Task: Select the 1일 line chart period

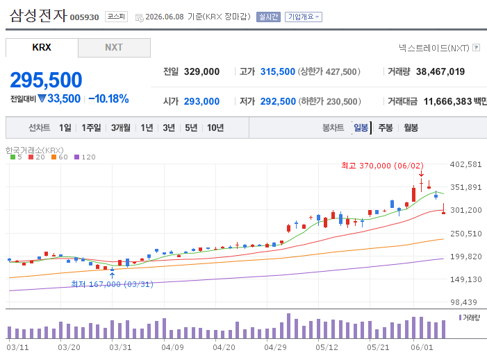Action: [x=65, y=128]
